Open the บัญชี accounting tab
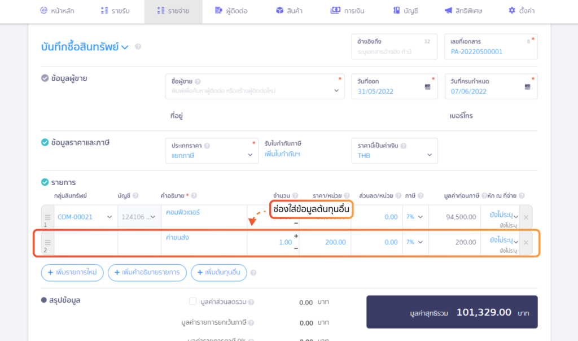Viewport: 578px width, 341px height. (405, 11)
